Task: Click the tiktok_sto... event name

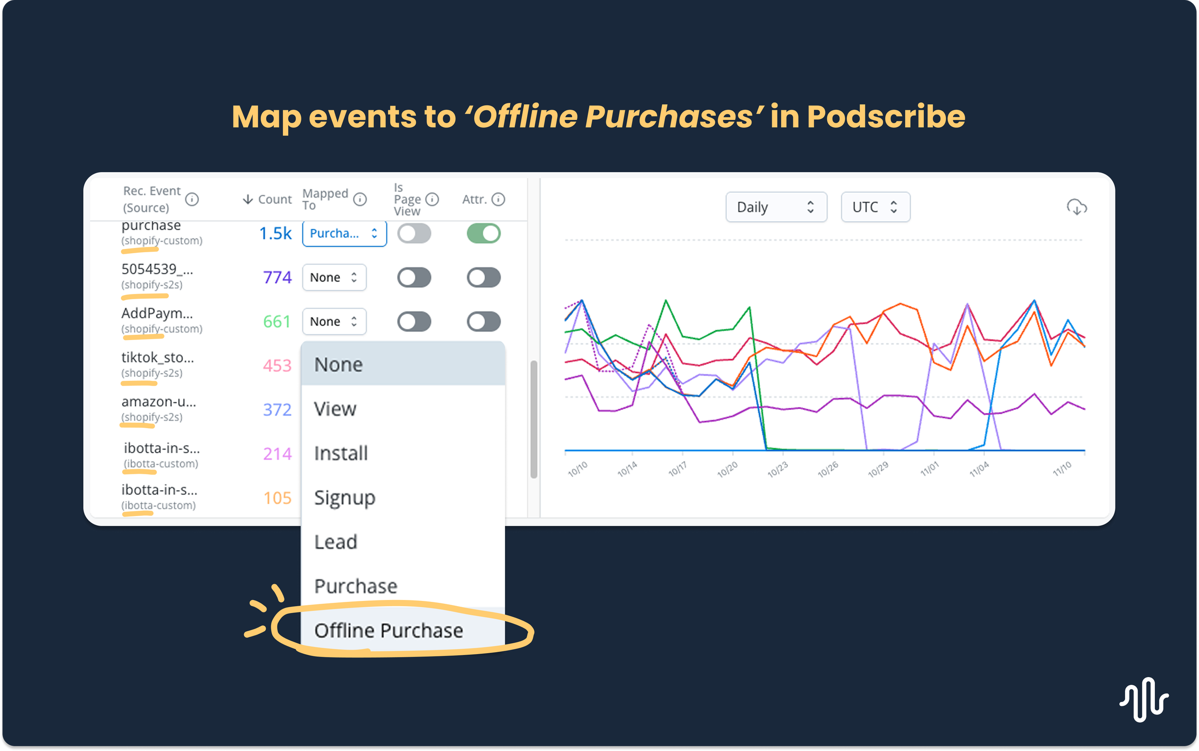Action: [x=157, y=358]
